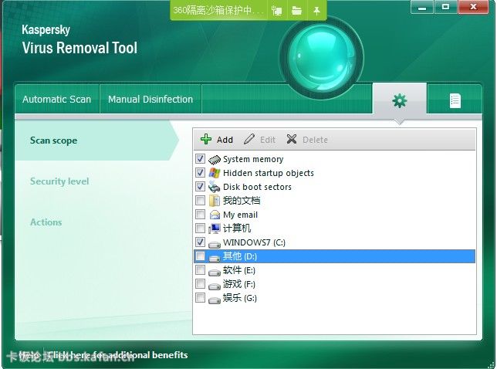Select the System memory row text
The height and width of the screenshot is (369, 497).
click(253, 159)
